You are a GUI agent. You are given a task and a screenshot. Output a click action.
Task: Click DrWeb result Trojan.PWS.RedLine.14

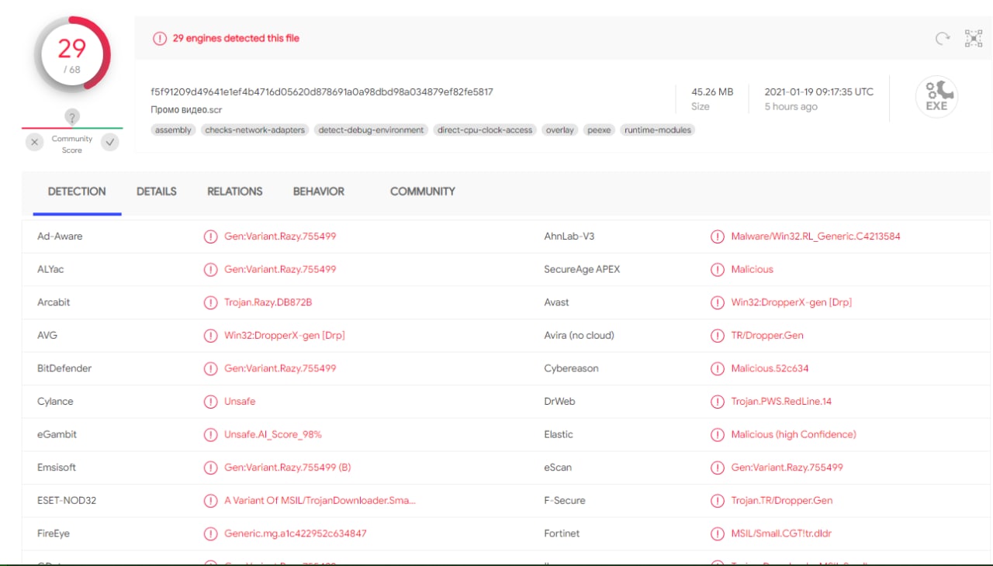pos(781,402)
